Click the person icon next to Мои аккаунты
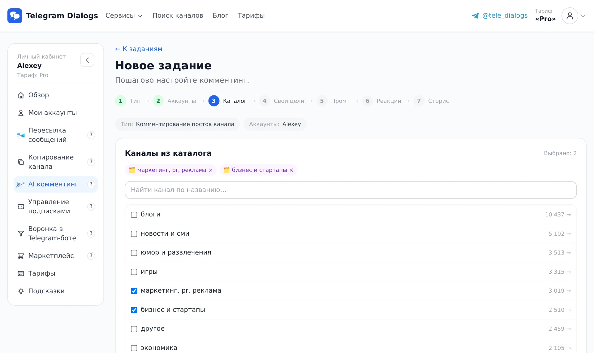Screen dimensions: 594x353 pyautogui.click(x=21, y=113)
